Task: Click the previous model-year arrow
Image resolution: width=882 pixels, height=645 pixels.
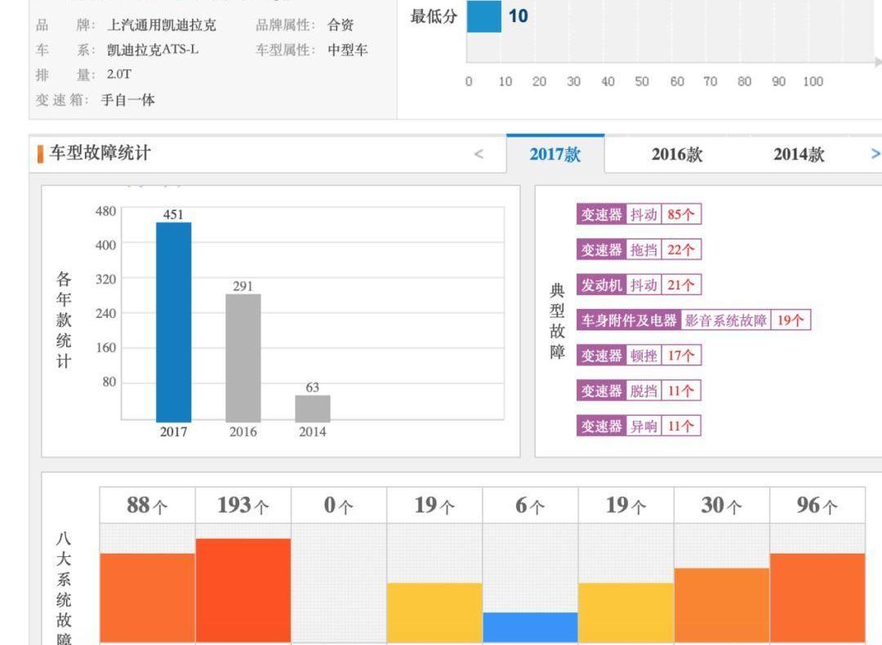Action: tap(479, 154)
